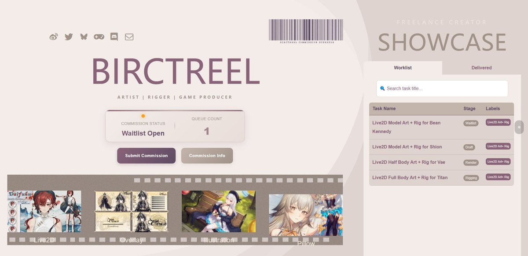Viewport: 528px width, 256px height.
Task: Click the worklist scrollbar handle
Action: click(x=519, y=127)
